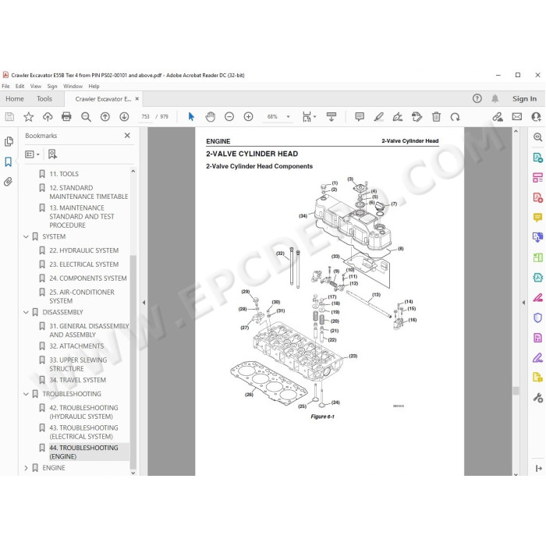The width and height of the screenshot is (546, 546).
Task: Click the stamp tool icon
Action: (417, 117)
